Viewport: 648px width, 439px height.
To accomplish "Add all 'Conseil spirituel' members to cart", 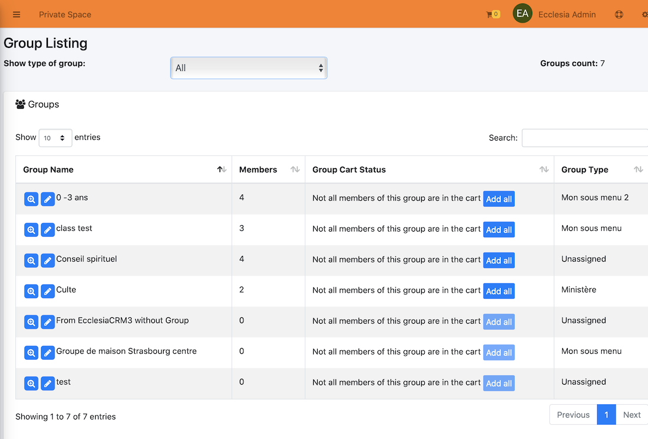I will pyautogui.click(x=499, y=261).
